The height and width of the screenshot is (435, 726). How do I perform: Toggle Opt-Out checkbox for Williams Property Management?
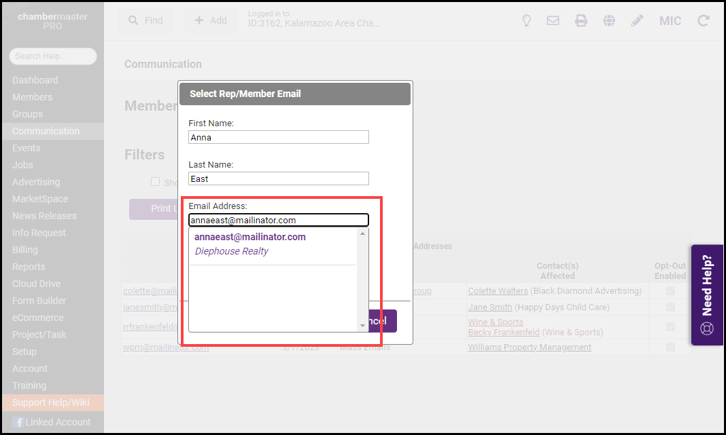click(x=671, y=347)
